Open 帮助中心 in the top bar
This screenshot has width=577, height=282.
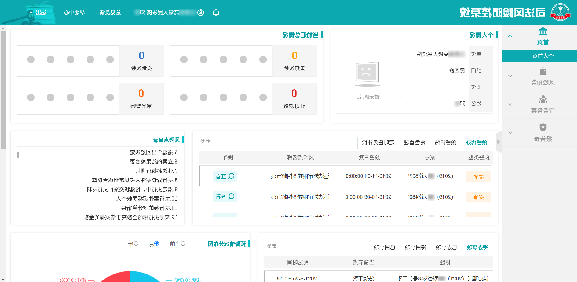[x=74, y=12]
